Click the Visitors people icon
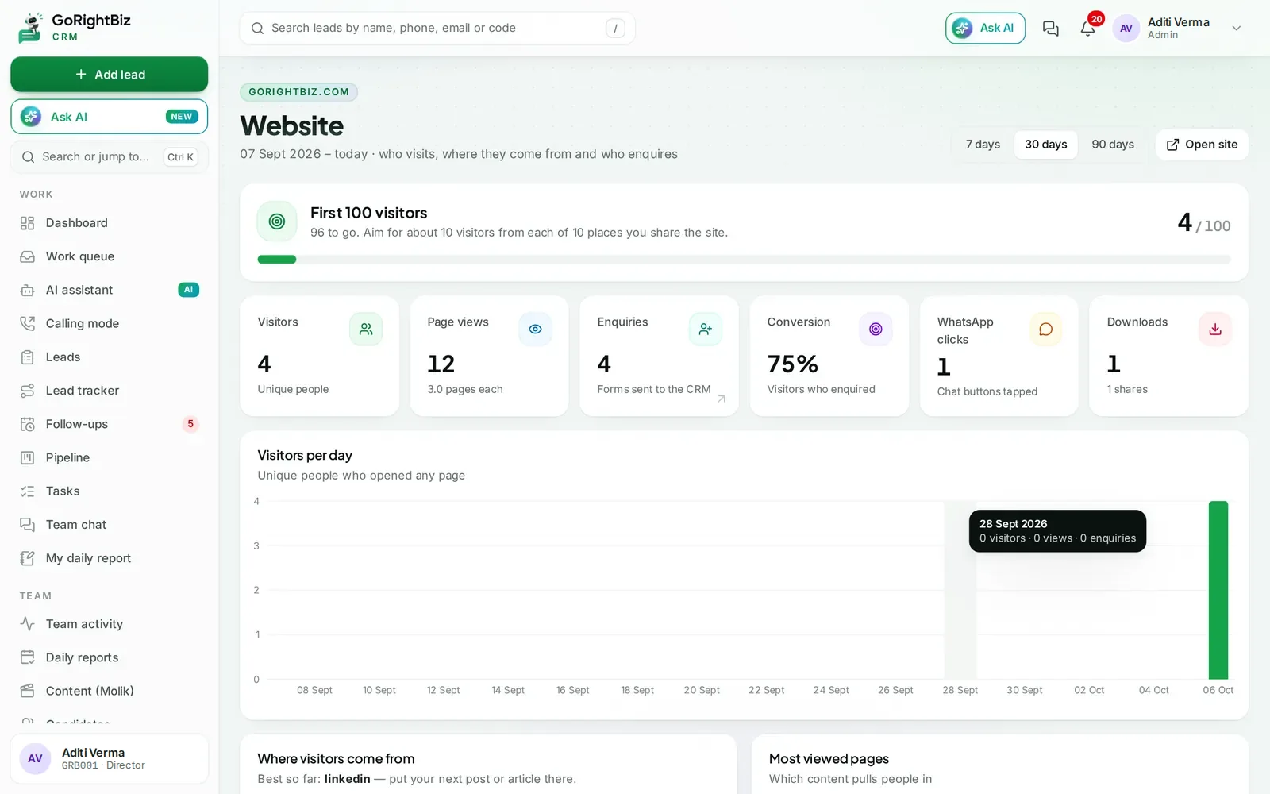Screen dimensions: 1270x794 click(x=366, y=329)
